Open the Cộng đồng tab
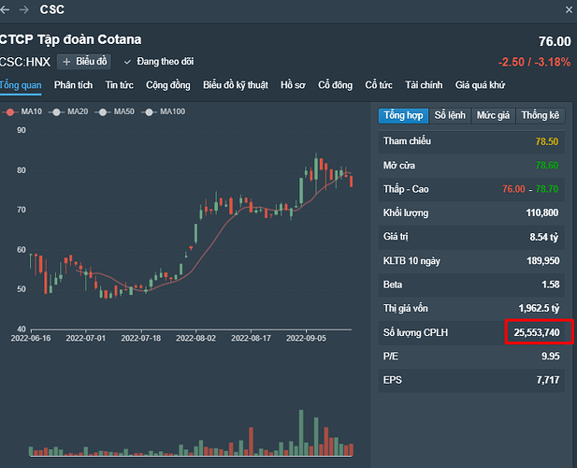 point(168,85)
